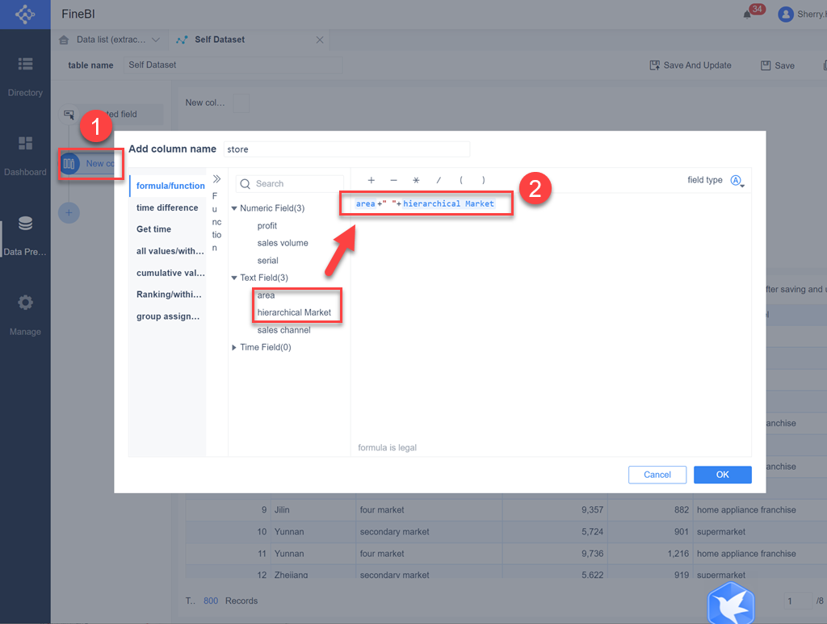
Task: Click the FineBI logo icon
Action: pos(25,14)
